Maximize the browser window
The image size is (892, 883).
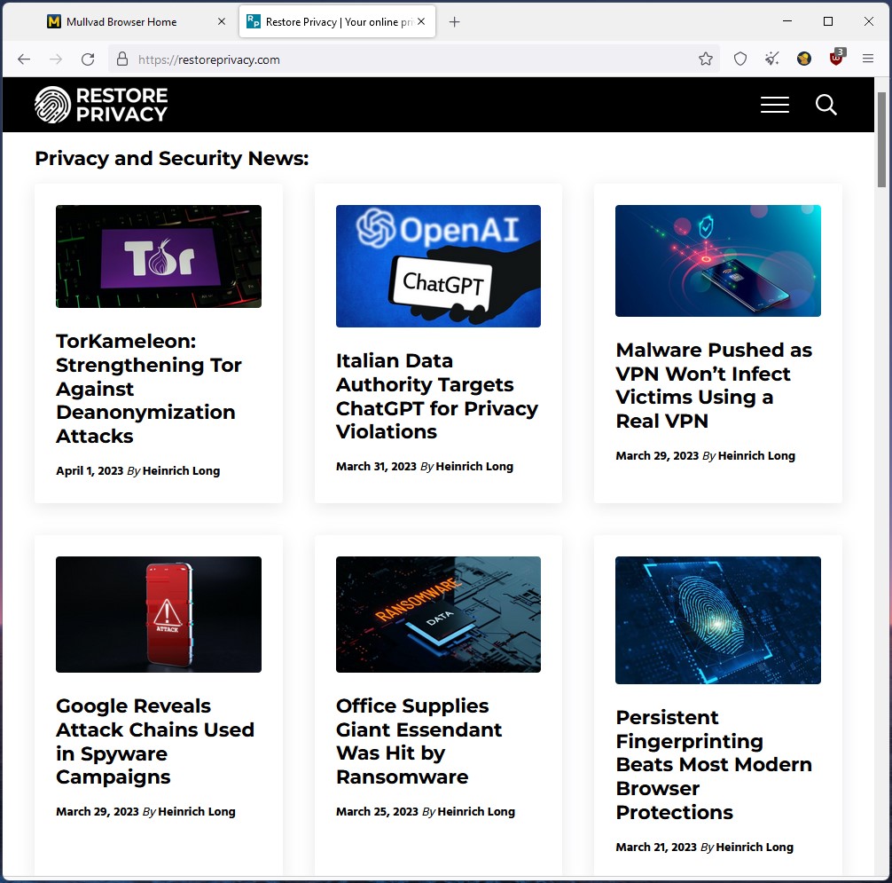[828, 21]
